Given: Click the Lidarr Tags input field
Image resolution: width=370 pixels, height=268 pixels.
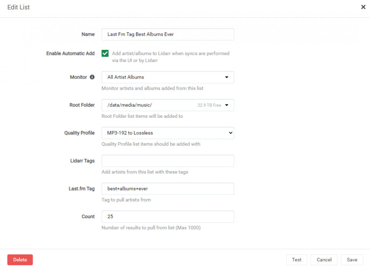Looking at the screenshot, I should 168,161.
